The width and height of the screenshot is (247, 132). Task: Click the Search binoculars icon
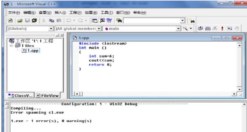click(192, 21)
